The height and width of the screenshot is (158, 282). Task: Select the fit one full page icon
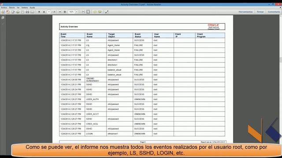click(88, 12)
